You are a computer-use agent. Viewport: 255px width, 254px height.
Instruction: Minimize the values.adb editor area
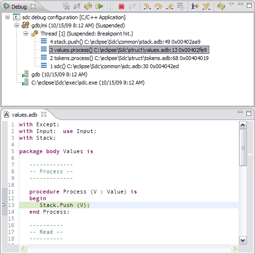pos(240,112)
